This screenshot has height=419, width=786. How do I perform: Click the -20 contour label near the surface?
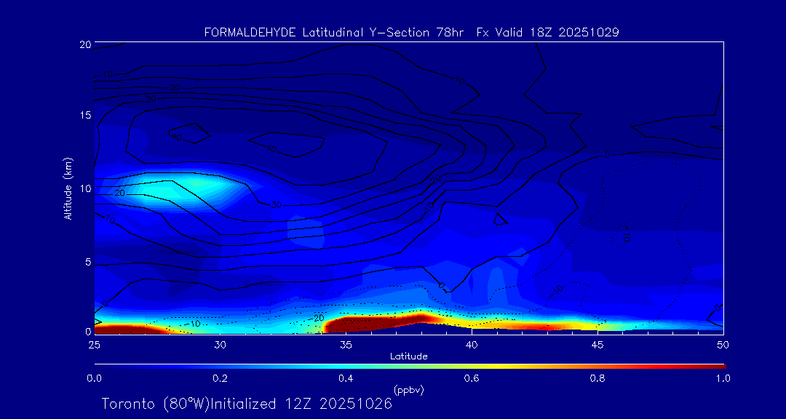pyautogui.click(x=317, y=318)
